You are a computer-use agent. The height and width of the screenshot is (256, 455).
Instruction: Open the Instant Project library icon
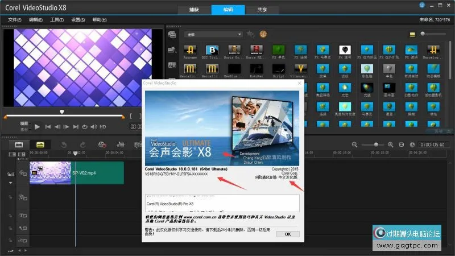(x=172, y=50)
